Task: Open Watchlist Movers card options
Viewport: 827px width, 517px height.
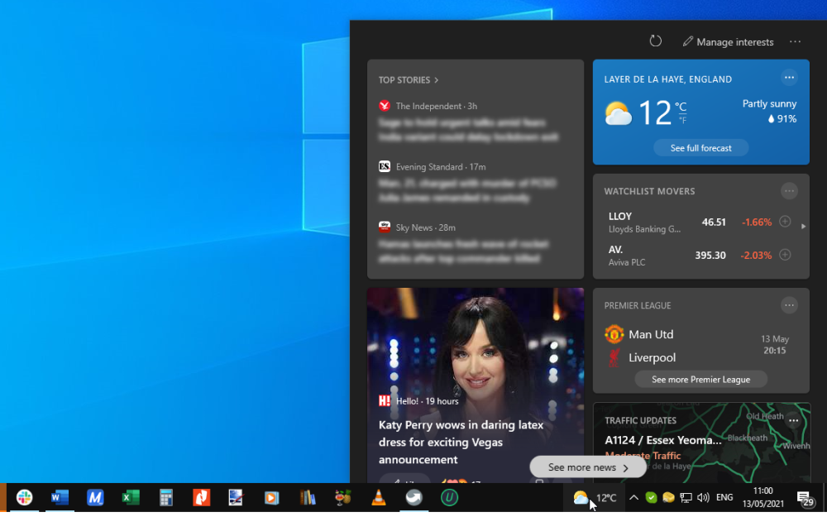Action: point(789,191)
